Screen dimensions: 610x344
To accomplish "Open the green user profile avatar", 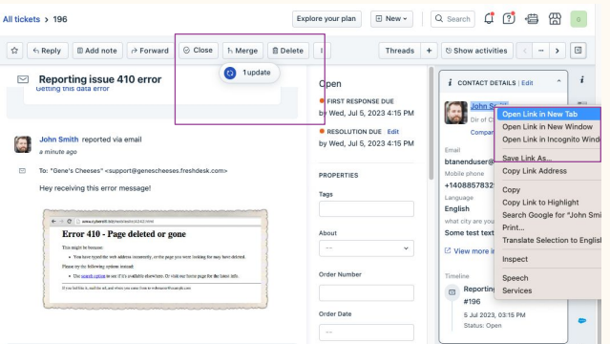I will click(578, 19).
